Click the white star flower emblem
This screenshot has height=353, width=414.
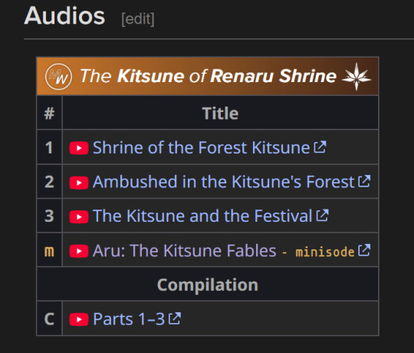(356, 77)
